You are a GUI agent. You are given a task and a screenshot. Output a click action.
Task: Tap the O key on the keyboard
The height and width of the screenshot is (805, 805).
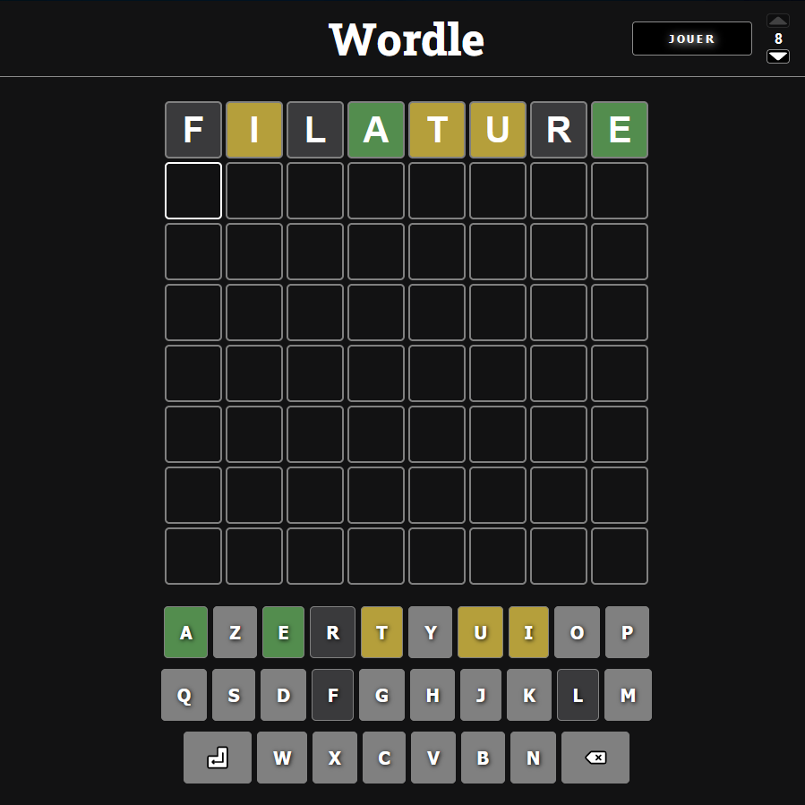577,632
